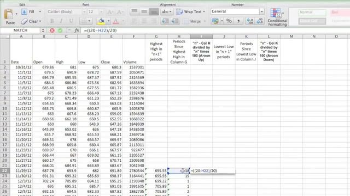350x196 pixels.
Task: Select the Normal cell style
Action: tap(312, 12)
